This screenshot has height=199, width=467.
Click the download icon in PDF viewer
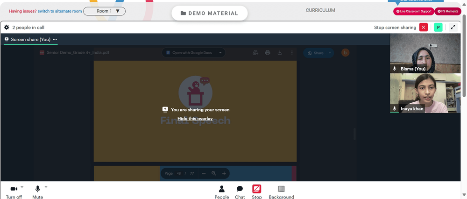(280, 53)
